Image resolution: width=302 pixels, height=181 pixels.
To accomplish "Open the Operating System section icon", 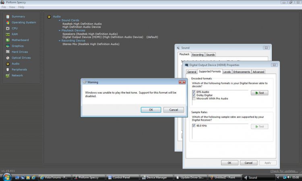I will [x=8, y=23].
